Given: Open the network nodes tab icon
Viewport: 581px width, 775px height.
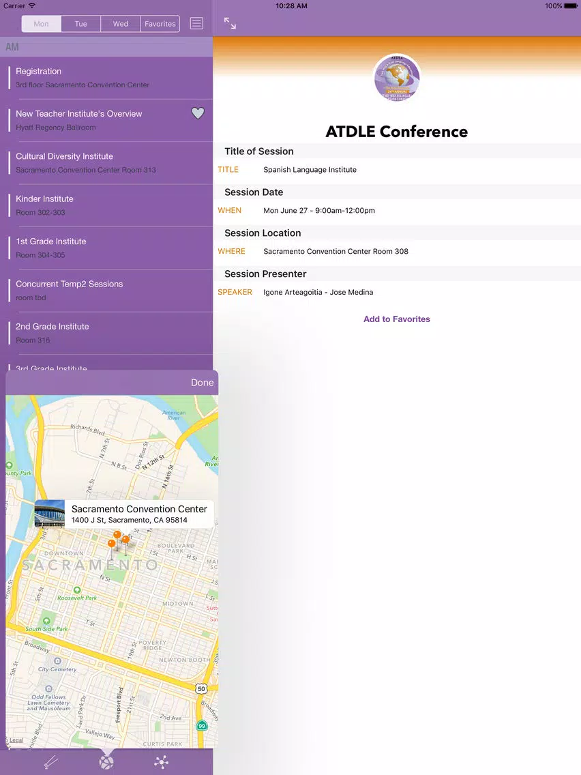Looking at the screenshot, I should (161, 763).
